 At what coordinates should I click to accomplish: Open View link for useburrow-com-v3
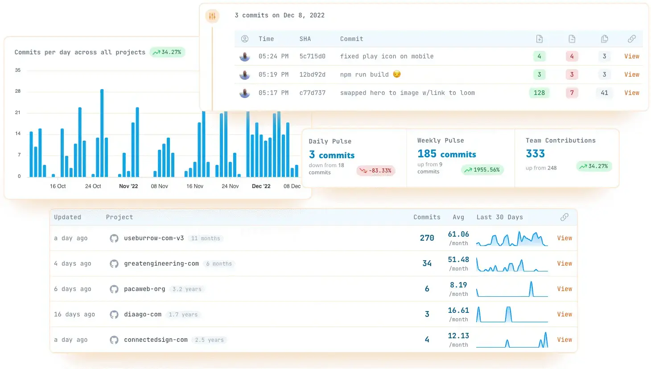click(x=564, y=238)
